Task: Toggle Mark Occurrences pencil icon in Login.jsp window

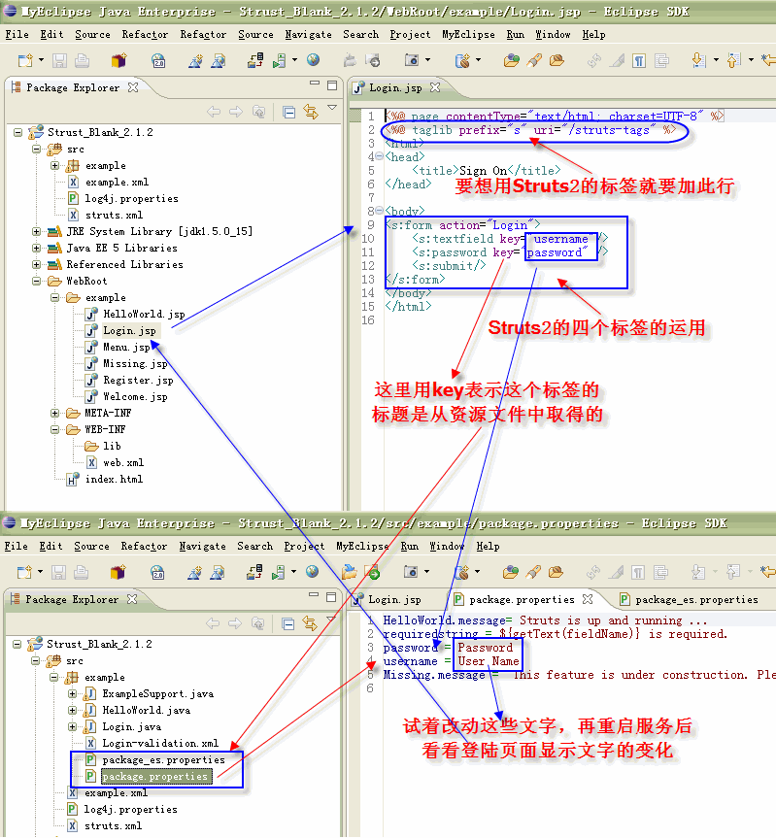Action: tap(617, 60)
